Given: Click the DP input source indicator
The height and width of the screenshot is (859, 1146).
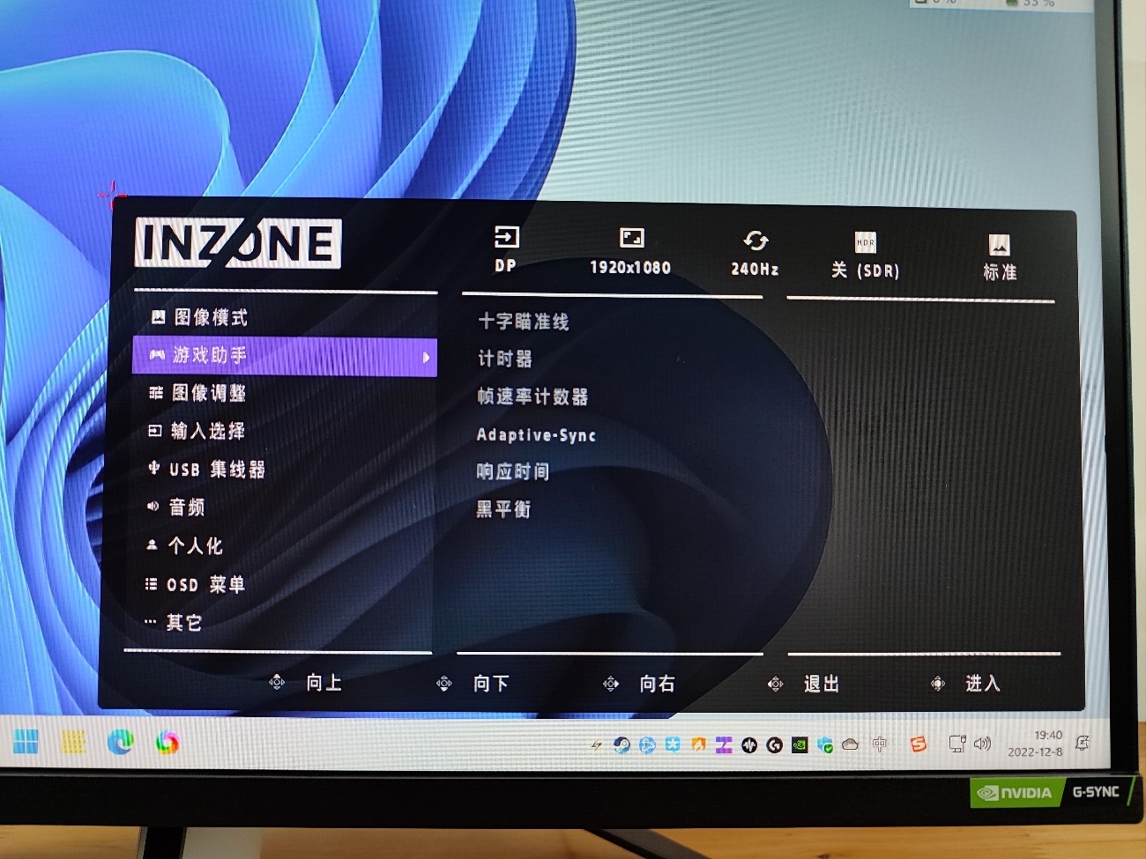Looking at the screenshot, I should 506,250.
